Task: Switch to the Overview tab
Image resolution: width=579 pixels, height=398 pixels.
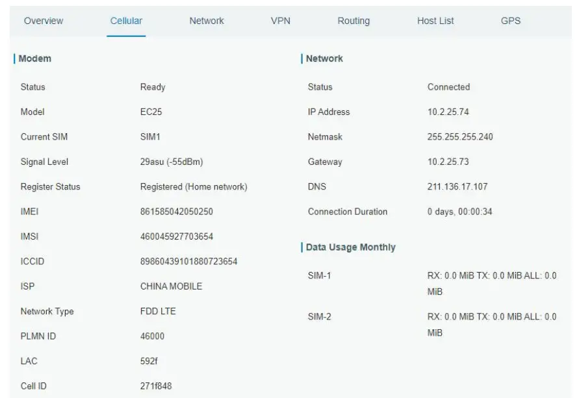Action: click(x=44, y=21)
